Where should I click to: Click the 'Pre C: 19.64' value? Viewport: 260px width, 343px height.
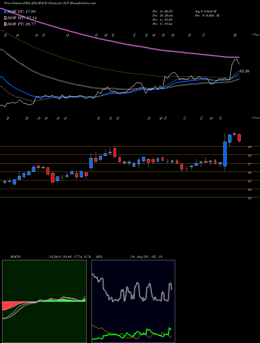[x=163, y=24]
